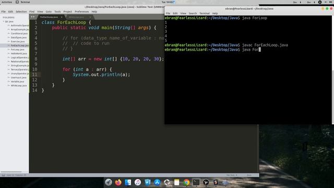Open TernaryOperator file in sidebar
The height and width of the screenshot is (188, 334).
click(x=20, y=69)
